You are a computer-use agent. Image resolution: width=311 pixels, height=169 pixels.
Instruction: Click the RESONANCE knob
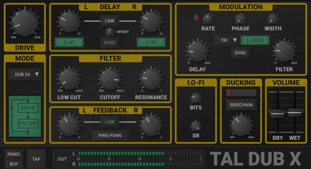point(151,79)
